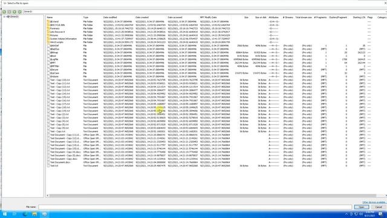Click the System Volume Information folder icon
This screenshot has width=387, height=218.
point(48,39)
